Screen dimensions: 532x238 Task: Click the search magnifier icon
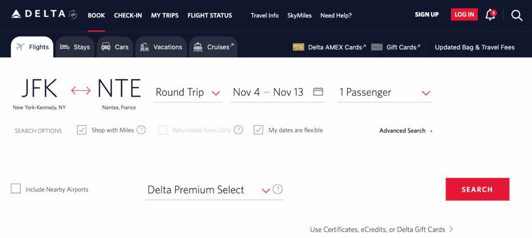click(516, 15)
